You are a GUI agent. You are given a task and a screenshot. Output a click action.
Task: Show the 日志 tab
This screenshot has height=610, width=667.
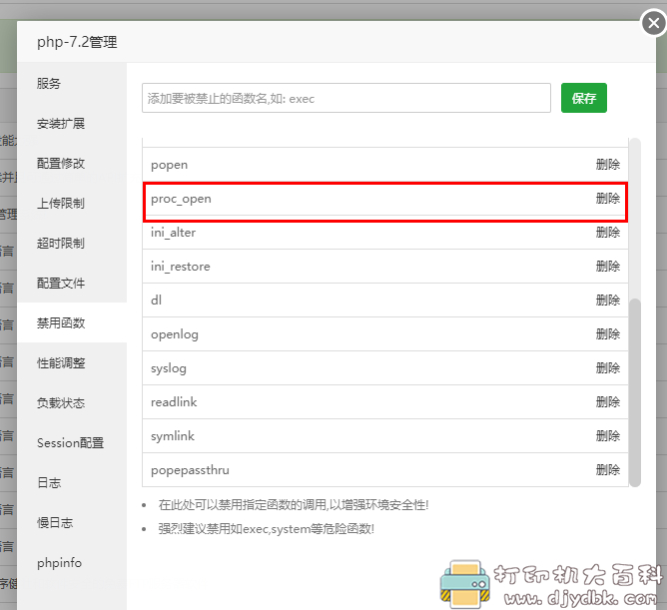[x=49, y=483]
